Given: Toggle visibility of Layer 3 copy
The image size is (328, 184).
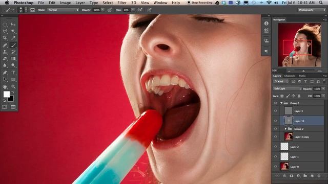Looking at the screenshot, I should click(x=276, y=136).
